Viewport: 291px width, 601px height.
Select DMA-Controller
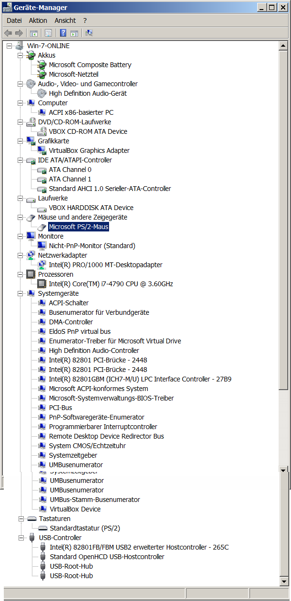71,322
